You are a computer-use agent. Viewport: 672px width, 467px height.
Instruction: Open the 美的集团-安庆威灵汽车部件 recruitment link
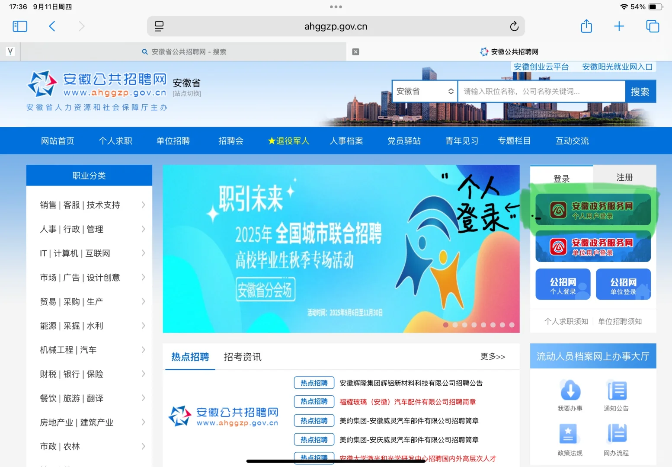coord(409,440)
